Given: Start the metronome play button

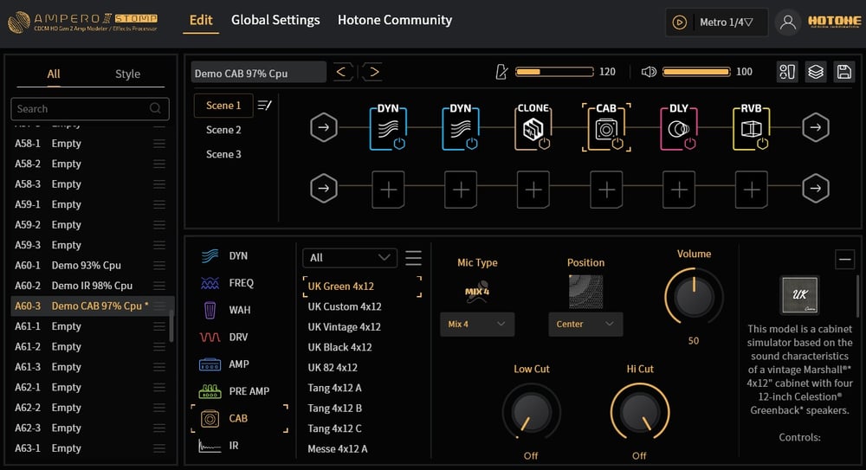Looking at the screenshot, I should tap(679, 23).
